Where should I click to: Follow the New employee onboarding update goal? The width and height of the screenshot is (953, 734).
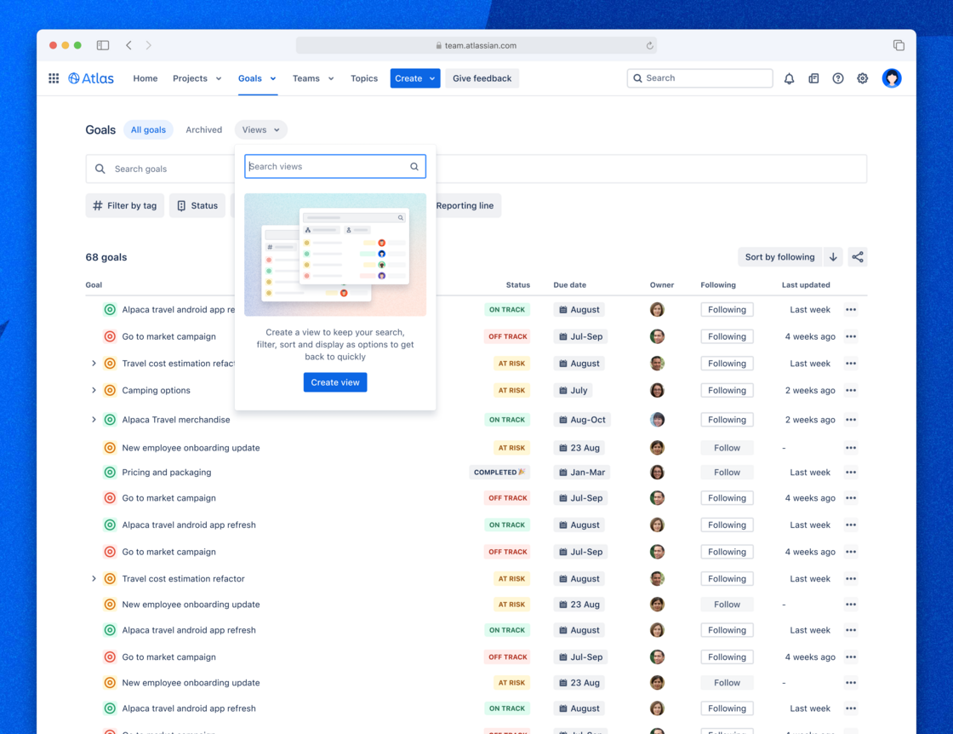(727, 447)
